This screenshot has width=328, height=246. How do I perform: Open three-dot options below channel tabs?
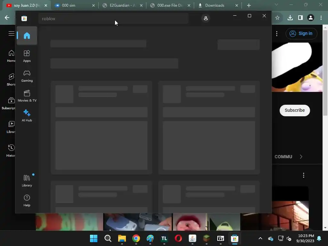pyautogui.click(x=304, y=175)
